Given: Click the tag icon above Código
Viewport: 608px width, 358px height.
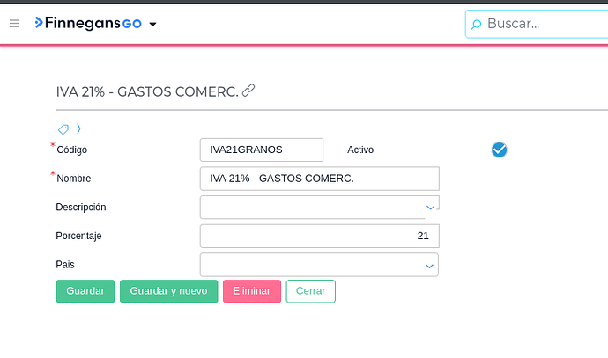Looking at the screenshot, I should (63, 129).
